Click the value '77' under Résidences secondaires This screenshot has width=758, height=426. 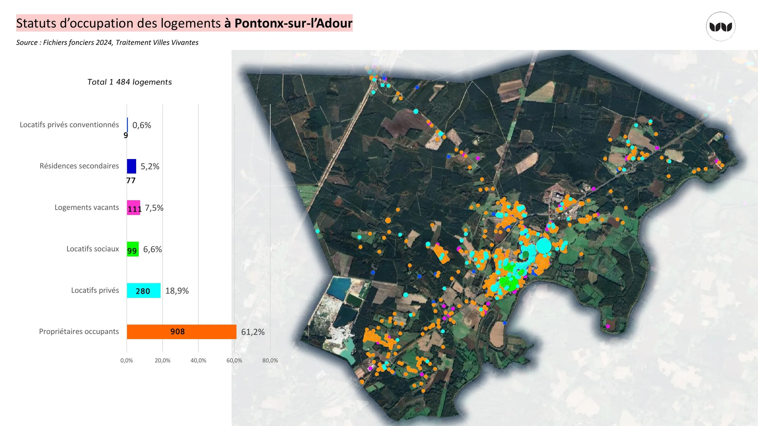pos(131,180)
